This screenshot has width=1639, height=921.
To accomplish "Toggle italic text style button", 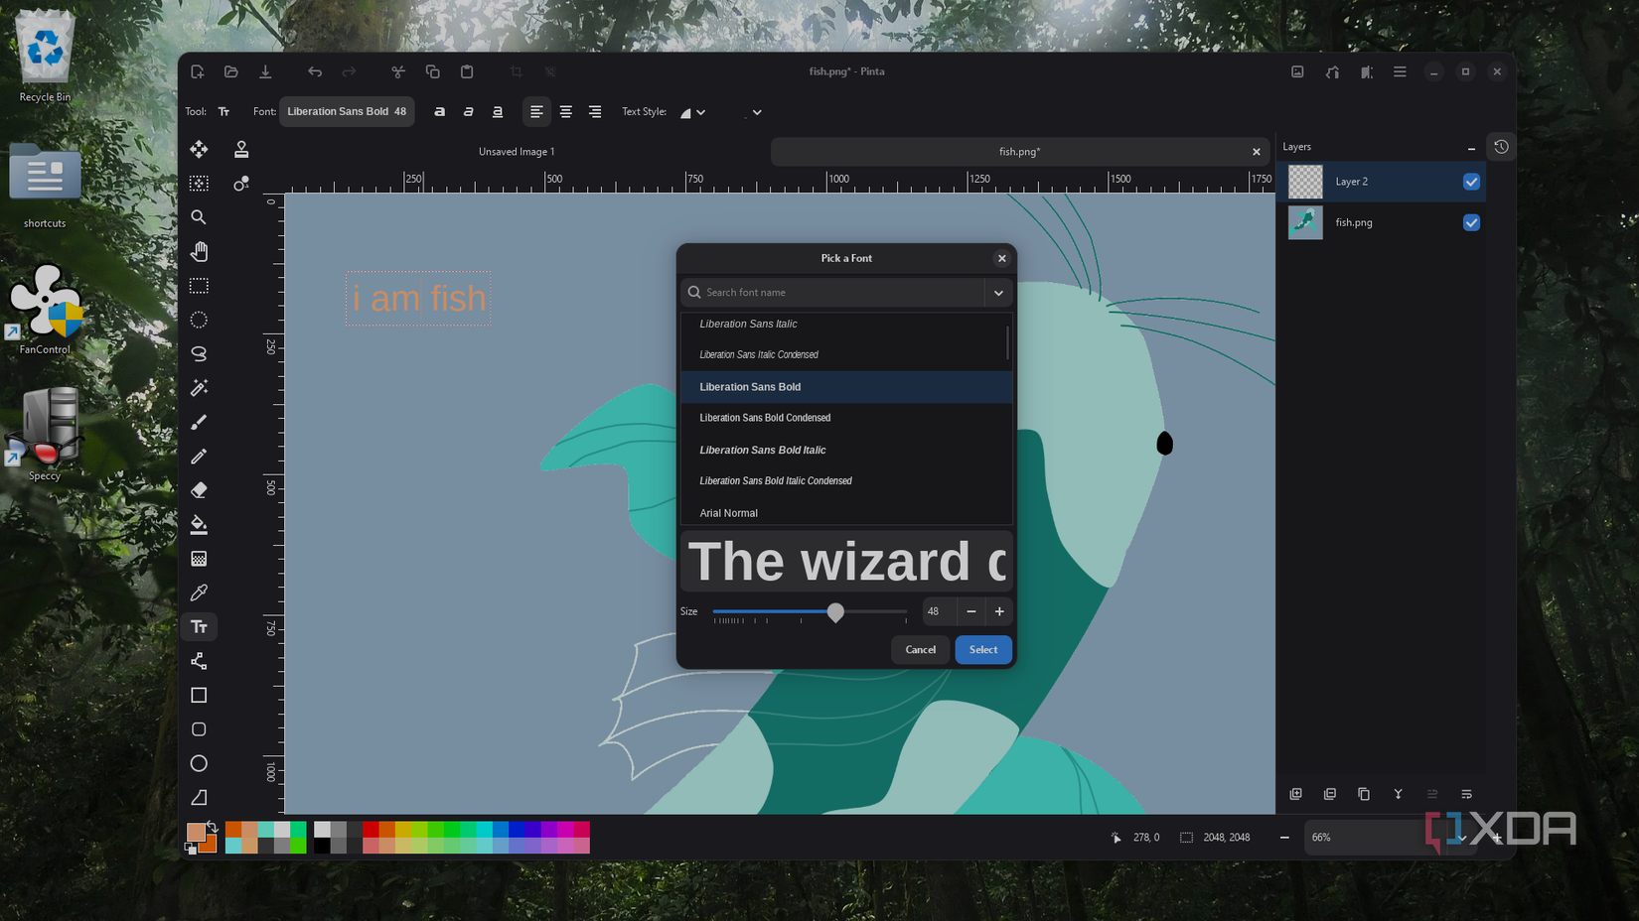I will (468, 112).
